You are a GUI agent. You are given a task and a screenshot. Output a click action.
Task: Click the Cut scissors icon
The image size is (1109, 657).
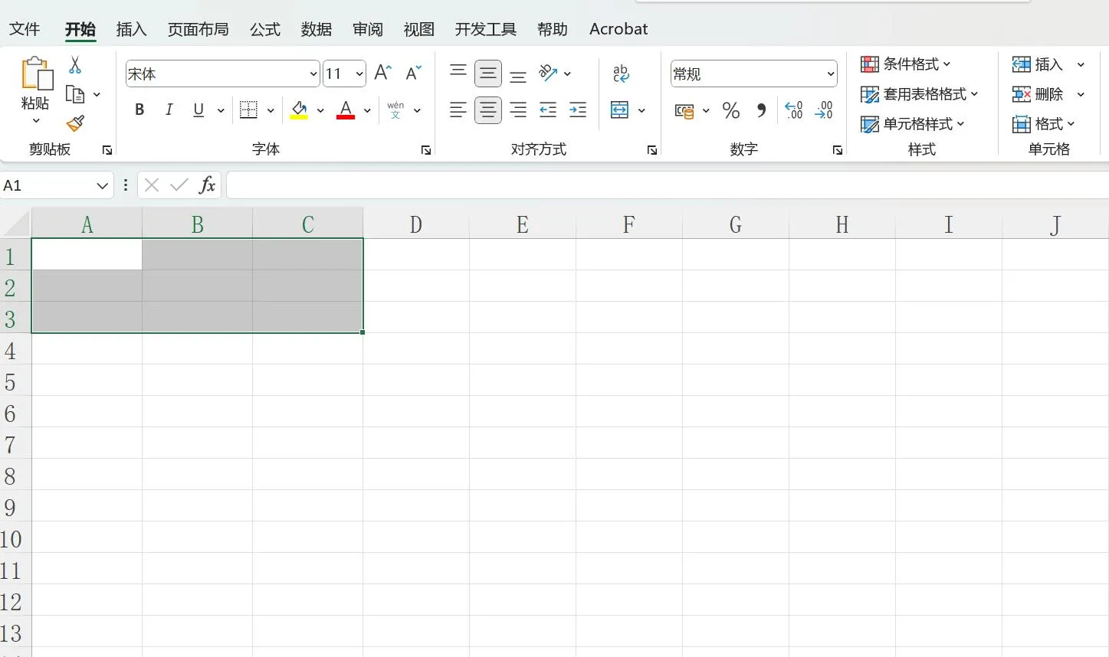[x=75, y=65]
